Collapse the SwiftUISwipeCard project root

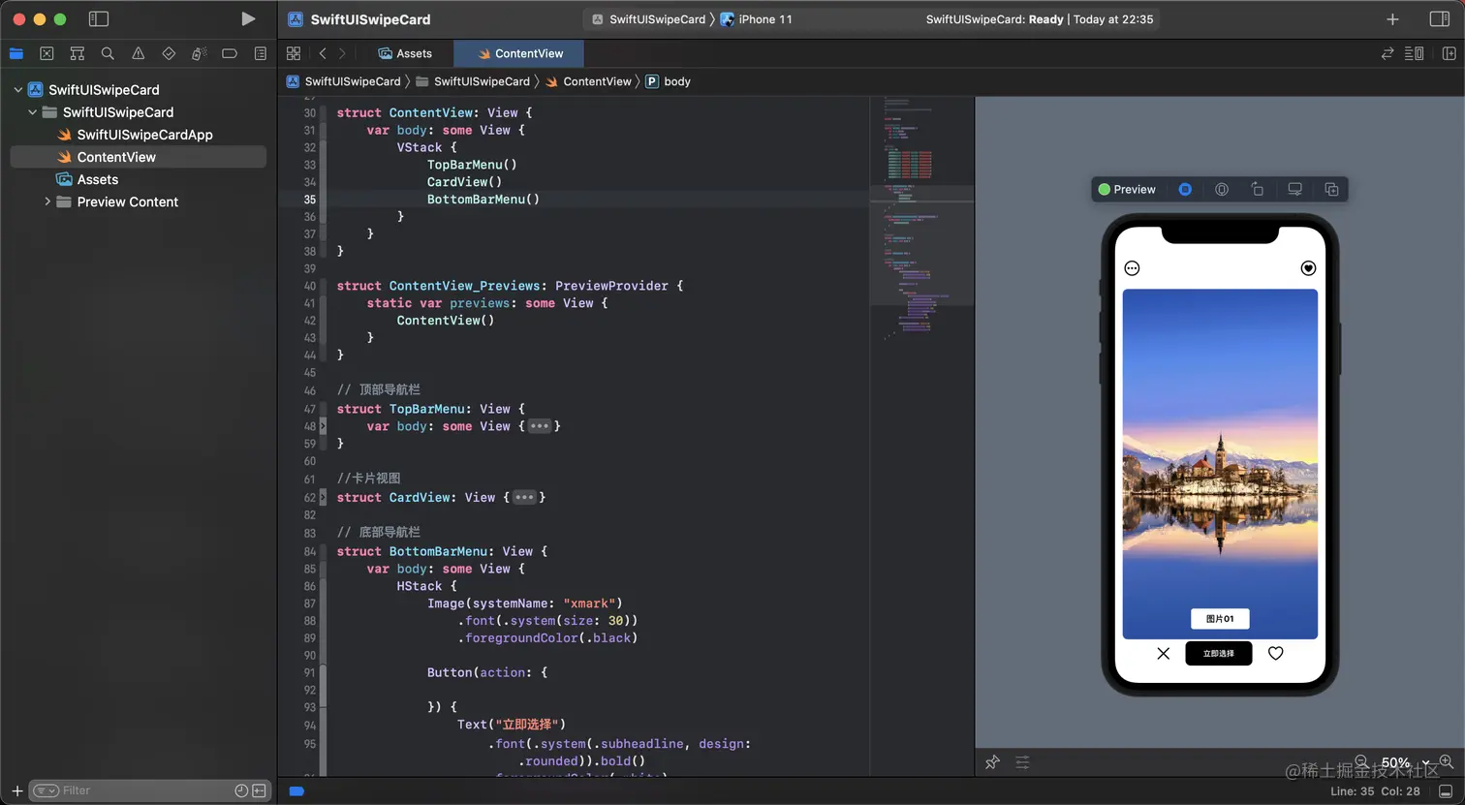tap(18, 89)
